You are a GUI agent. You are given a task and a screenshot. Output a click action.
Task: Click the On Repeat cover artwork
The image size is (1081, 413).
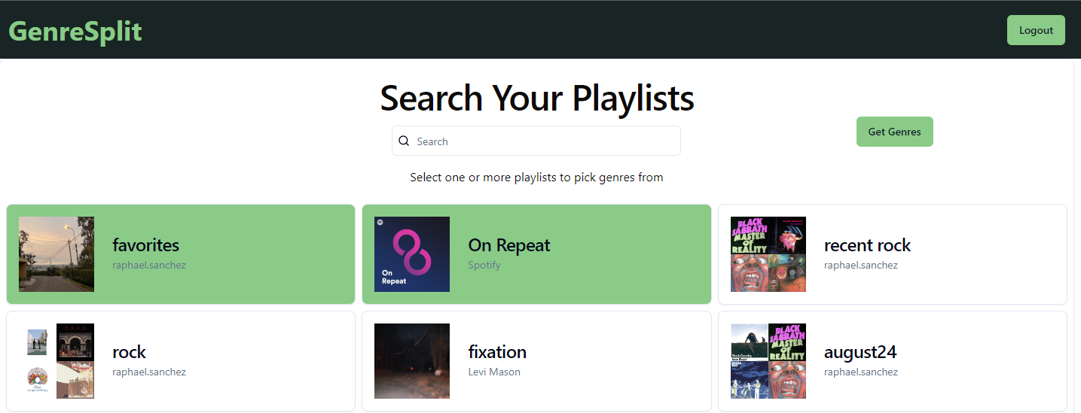tap(412, 254)
